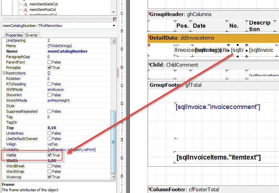
Task: Enable the WordWrap checkbox
Action: tap(50, 171)
